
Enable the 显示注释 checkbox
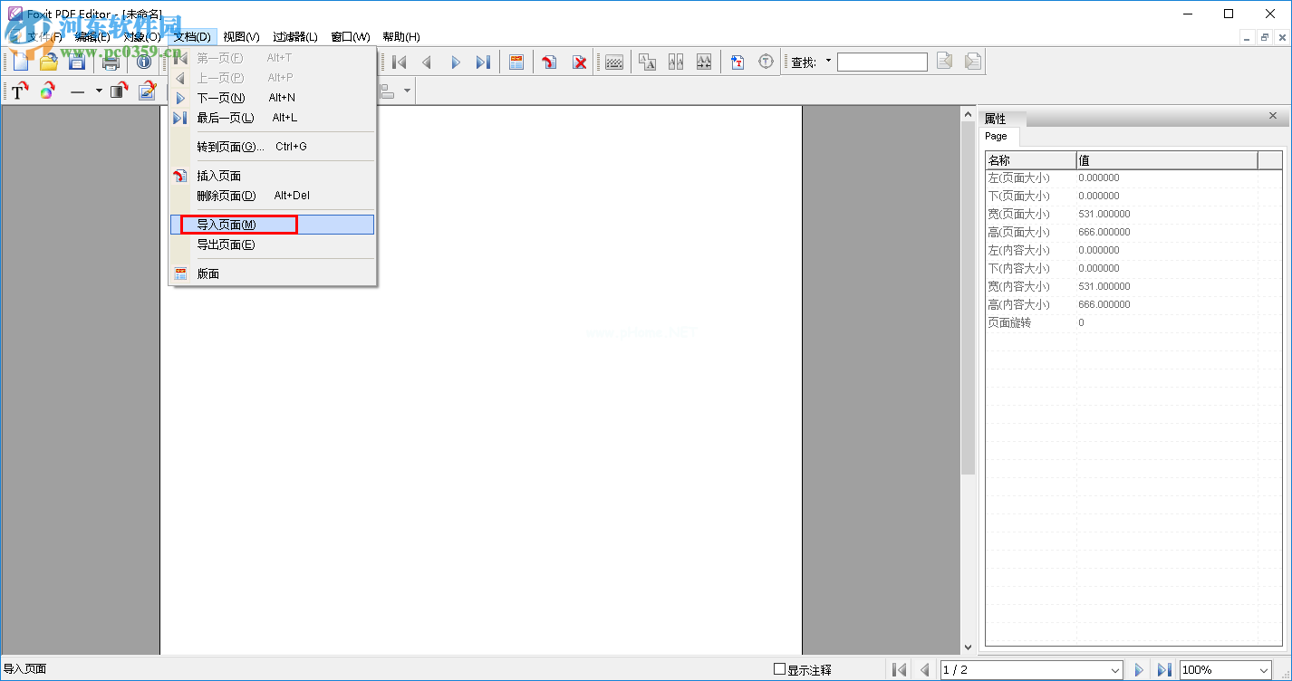[779, 669]
